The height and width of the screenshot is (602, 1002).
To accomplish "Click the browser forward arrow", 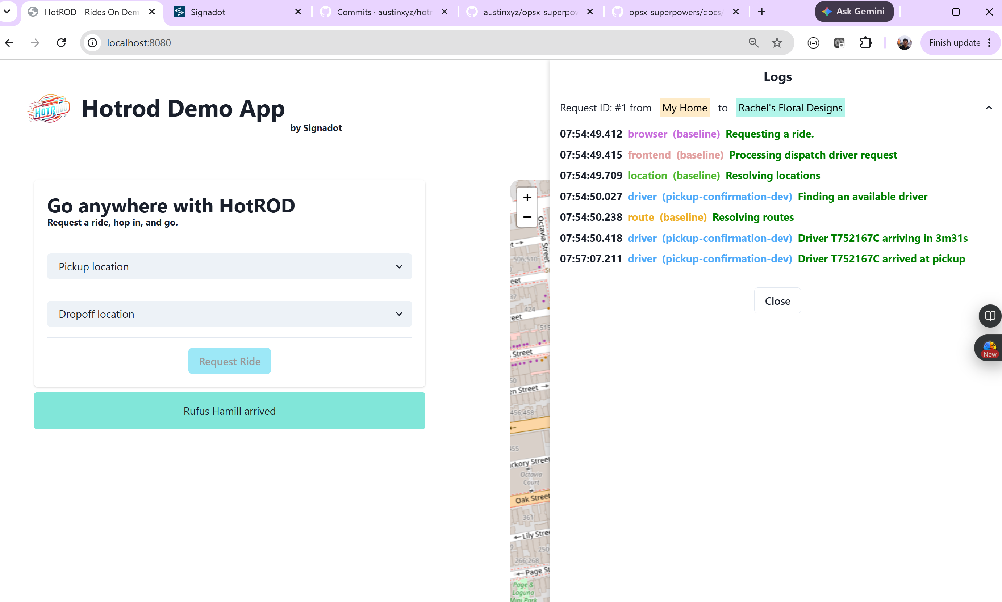I will click(x=35, y=43).
